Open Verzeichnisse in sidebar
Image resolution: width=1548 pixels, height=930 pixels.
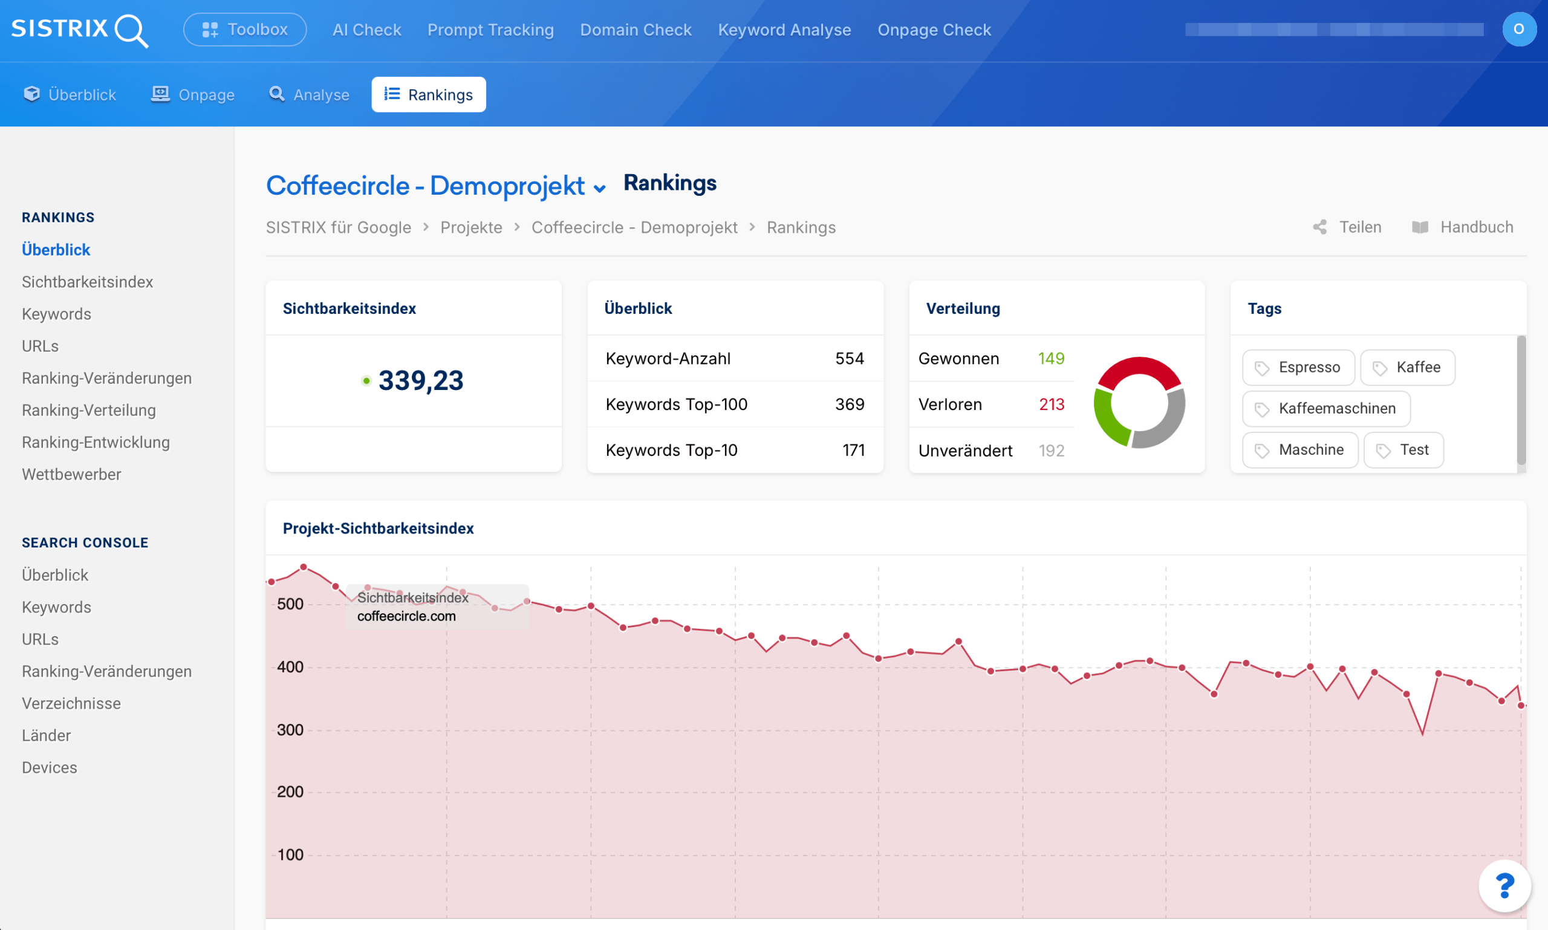(71, 703)
